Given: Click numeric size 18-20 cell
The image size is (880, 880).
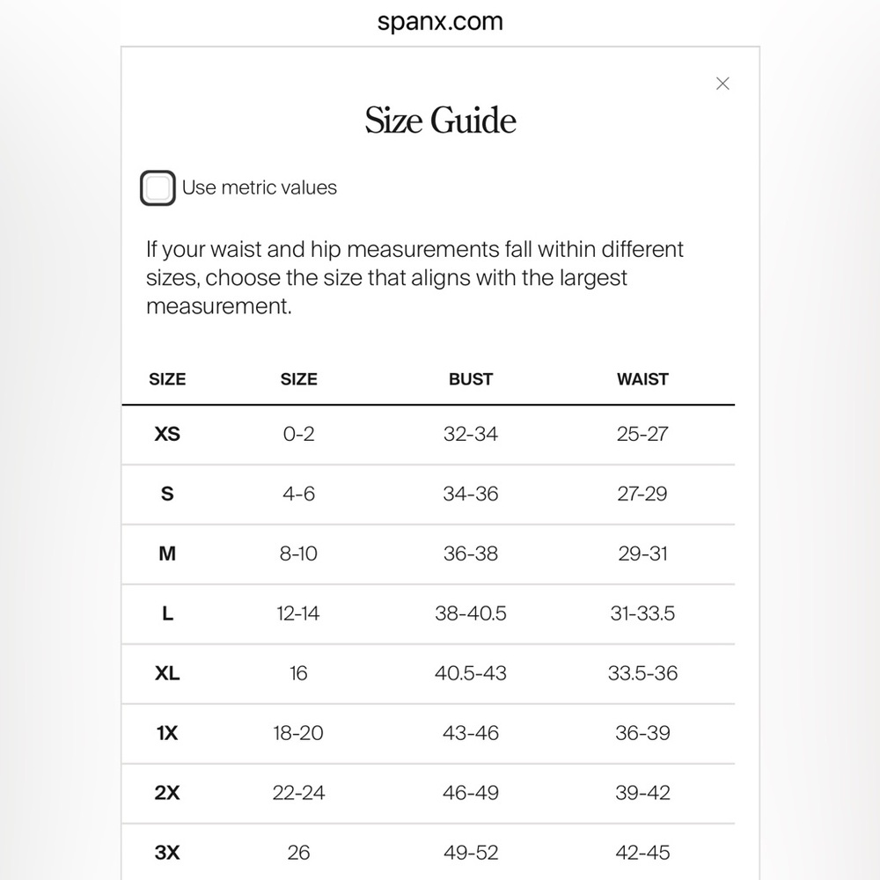Looking at the screenshot, I should (x=298, y=733).
